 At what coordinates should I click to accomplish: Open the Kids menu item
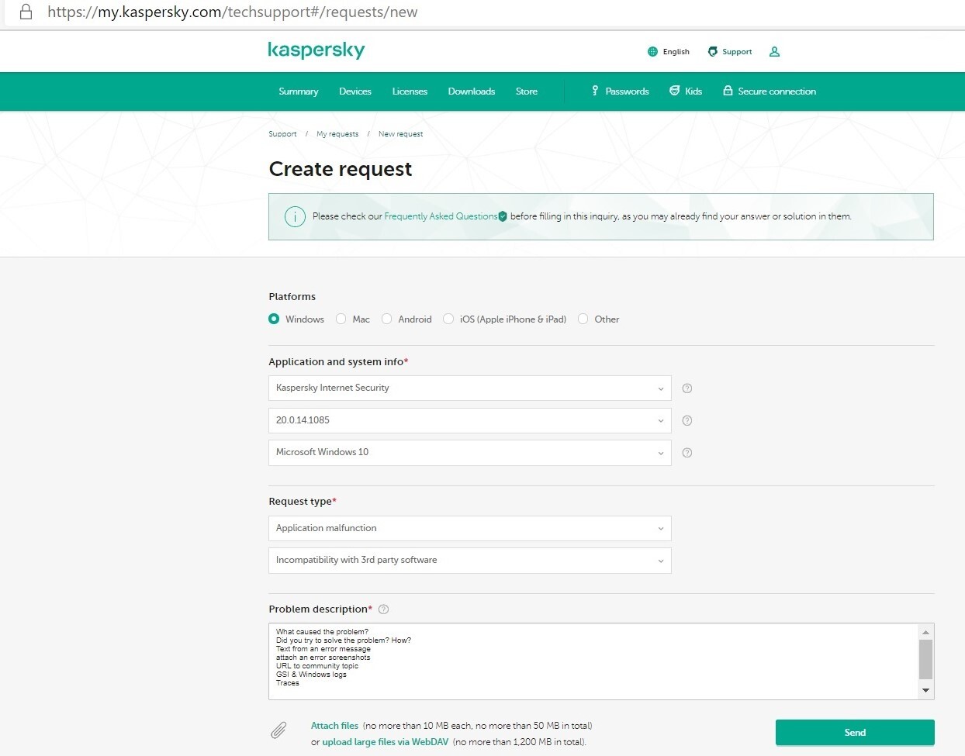686,91
